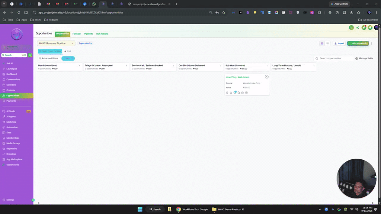This screenshot has height=214, width=381.
Task: Open the Jose Vitug - Web Intake opportunity
Action: (237, 77)
